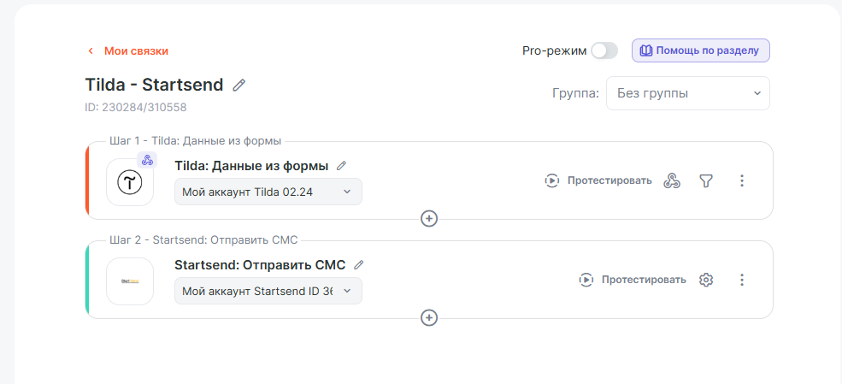
Task: Click the pencil icon next to Tilda - Startsend title
Action: pos(239,85)
